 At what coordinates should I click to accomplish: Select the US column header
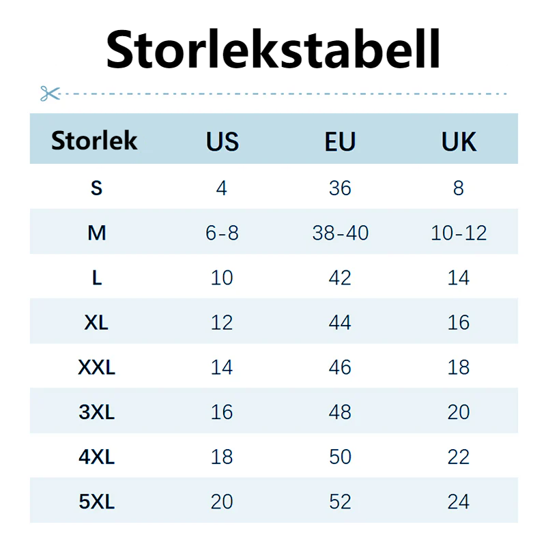(x=222, y=141)
